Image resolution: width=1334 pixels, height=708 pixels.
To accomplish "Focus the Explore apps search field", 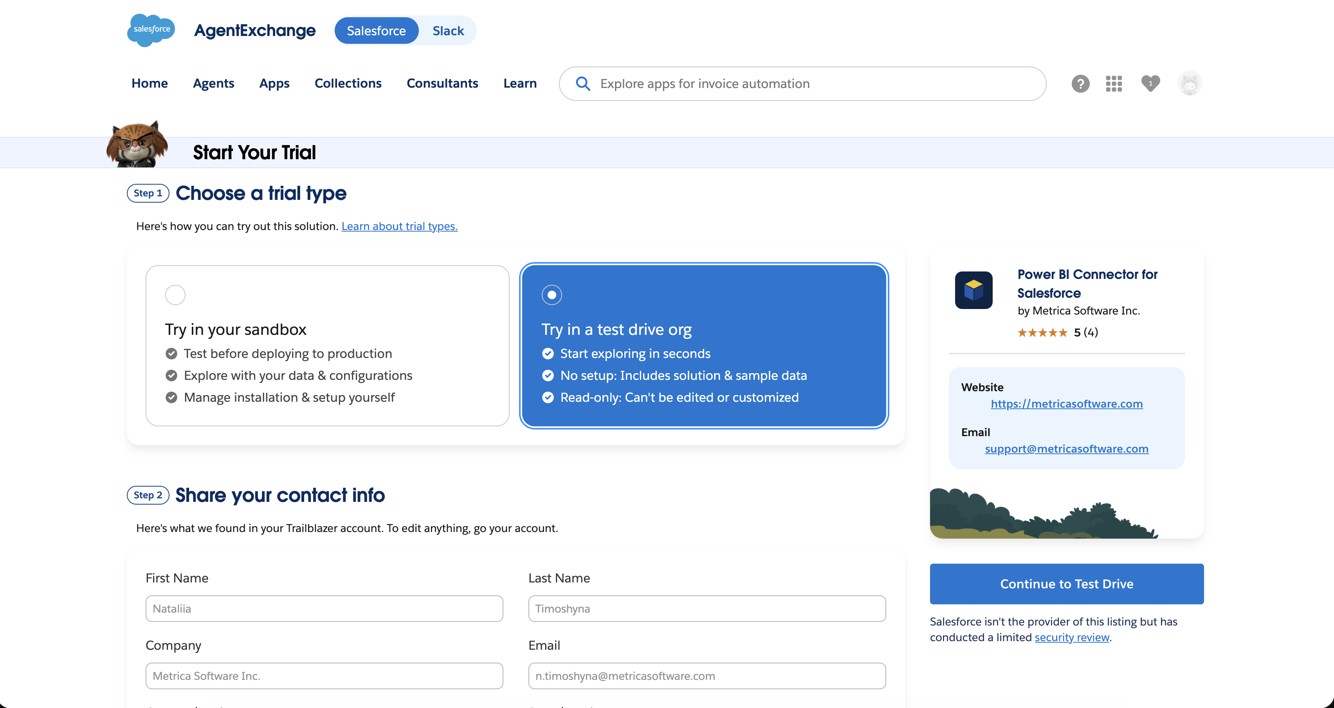I will pyautogui.click(x=803, y=83).
